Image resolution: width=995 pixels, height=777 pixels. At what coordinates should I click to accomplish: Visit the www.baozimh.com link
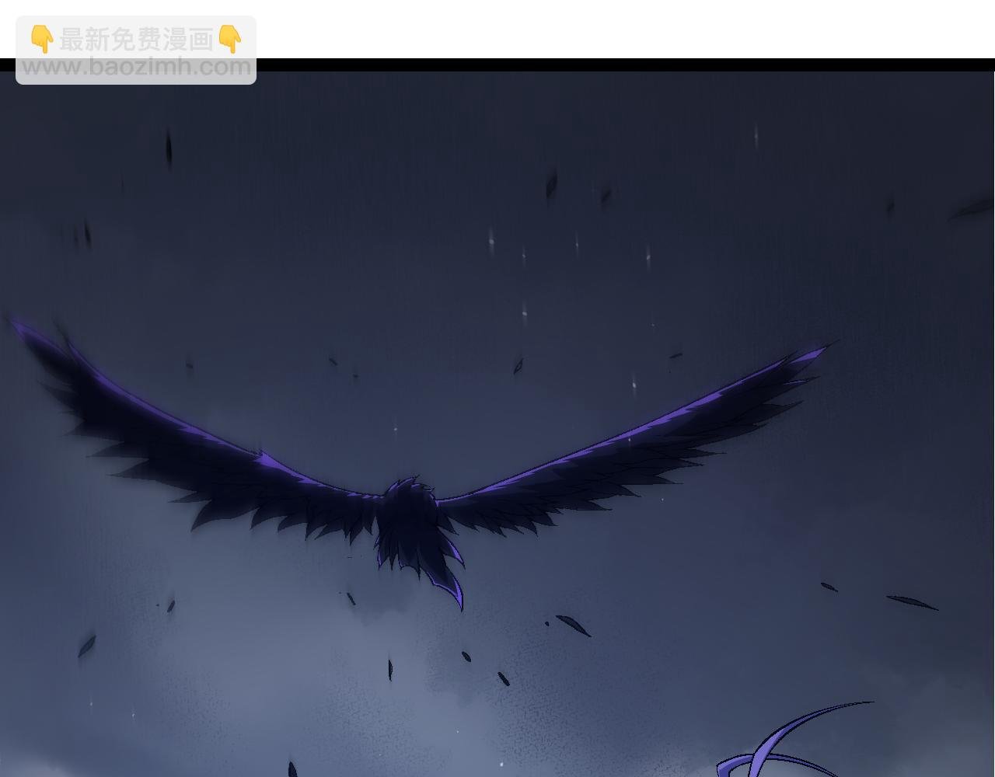click(136, 67)
